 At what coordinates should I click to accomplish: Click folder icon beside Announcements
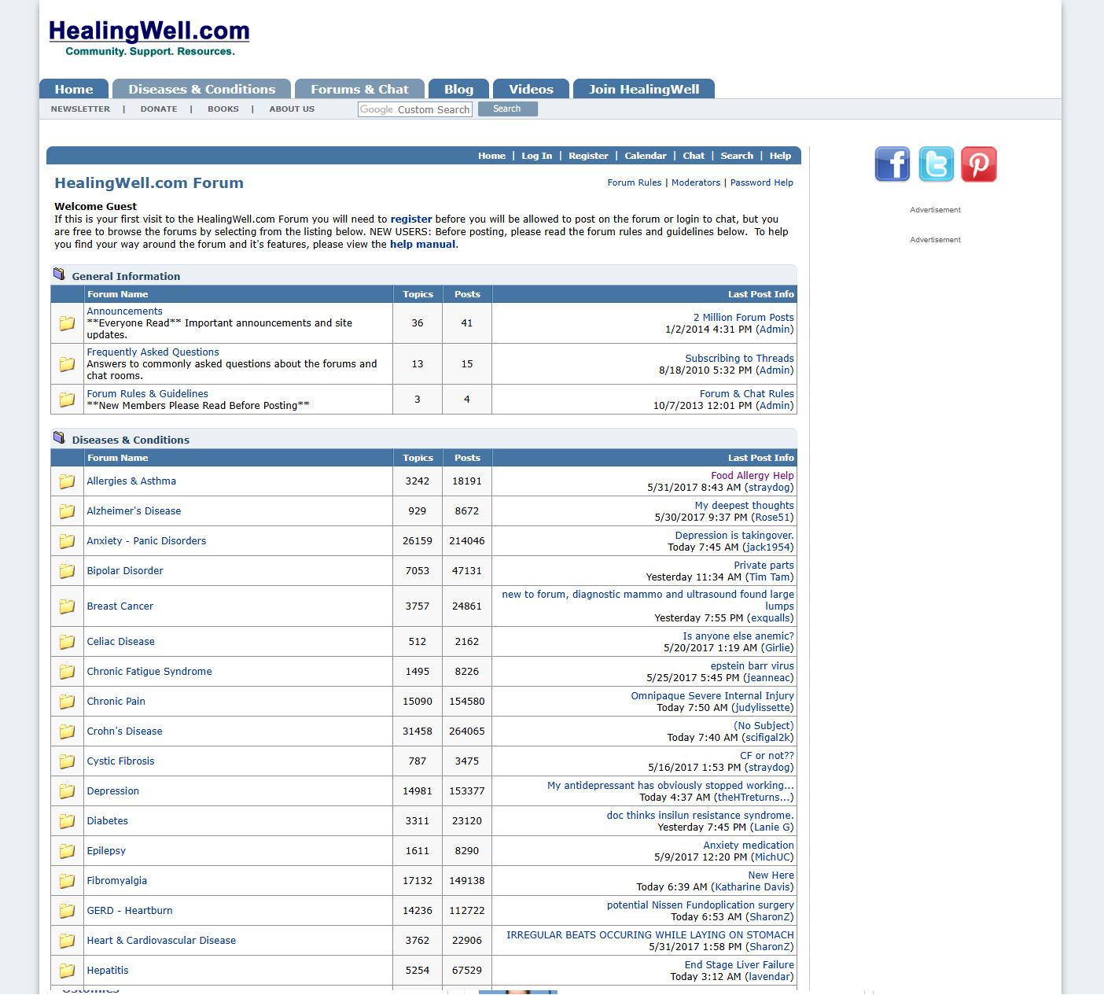[67, 323]
